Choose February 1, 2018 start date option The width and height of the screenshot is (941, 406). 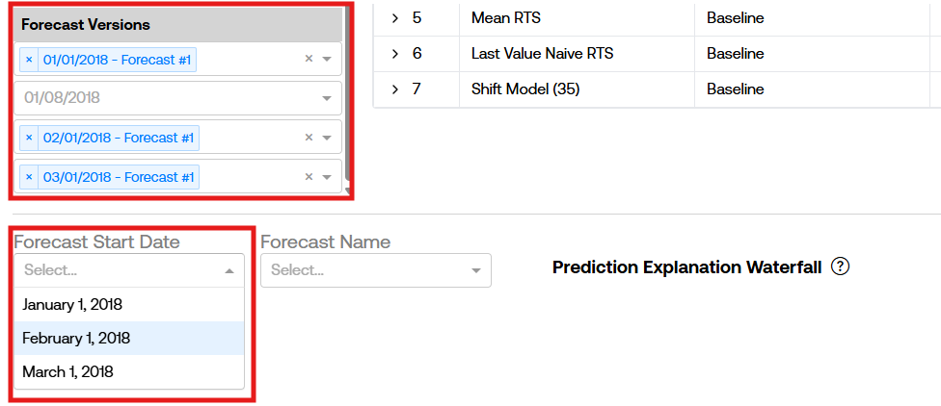76,338
